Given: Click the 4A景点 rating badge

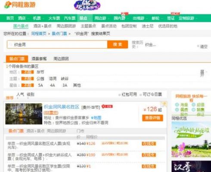Looking at the screenshot, I should (51, 113).
